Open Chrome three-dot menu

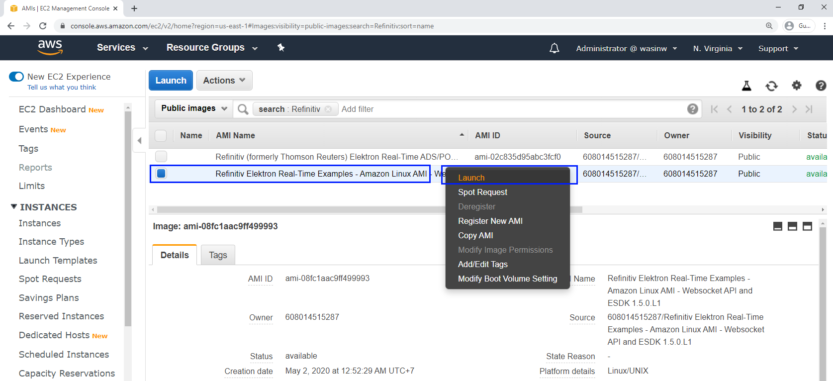[x=825, y=26]
